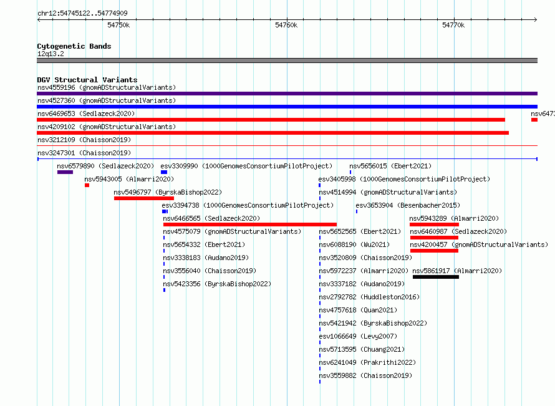Open nsv3212109 (Chaisson2019) label
This screenshot has height=406, width=555.
(x=84, y=140)
